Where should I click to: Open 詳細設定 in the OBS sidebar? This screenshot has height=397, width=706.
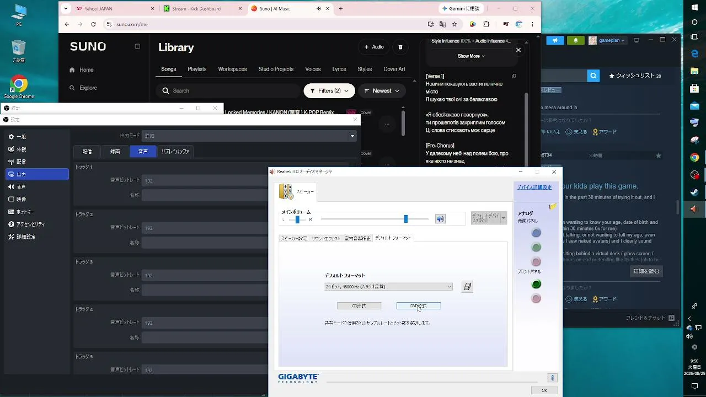[x=37, y=237]
